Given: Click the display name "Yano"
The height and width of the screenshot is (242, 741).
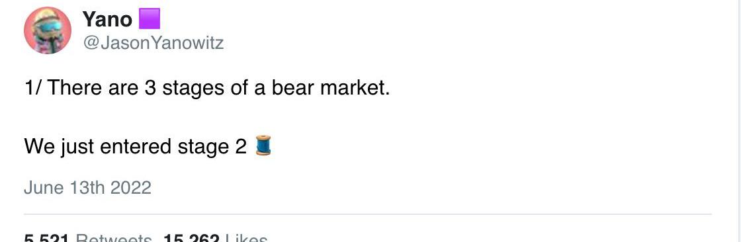Looking at the screenshot, I should 107,19.
